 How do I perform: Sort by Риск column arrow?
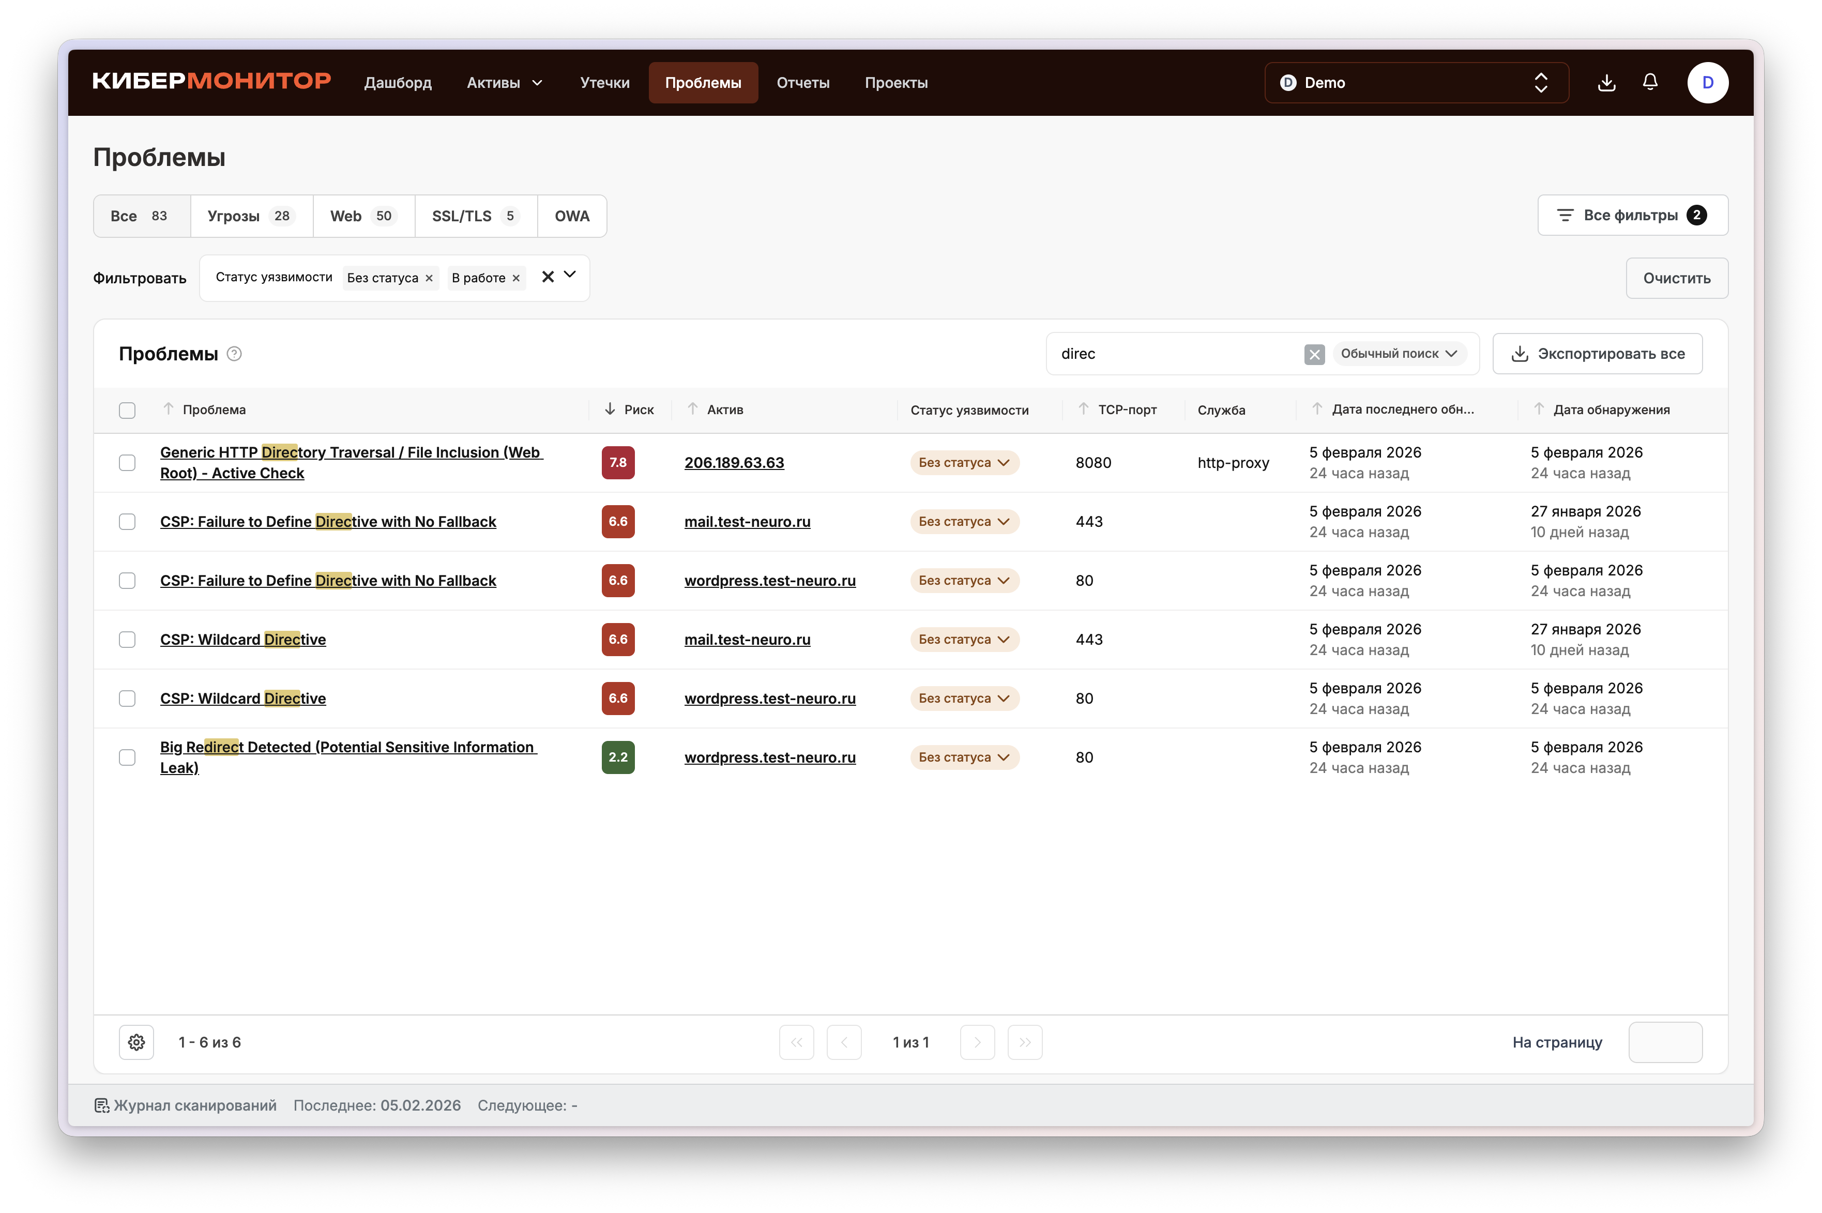(x=610, y=409)
